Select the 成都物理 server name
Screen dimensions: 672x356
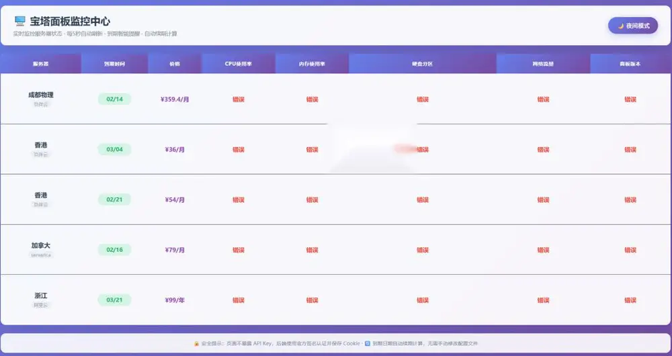click(x=41, y=95)
